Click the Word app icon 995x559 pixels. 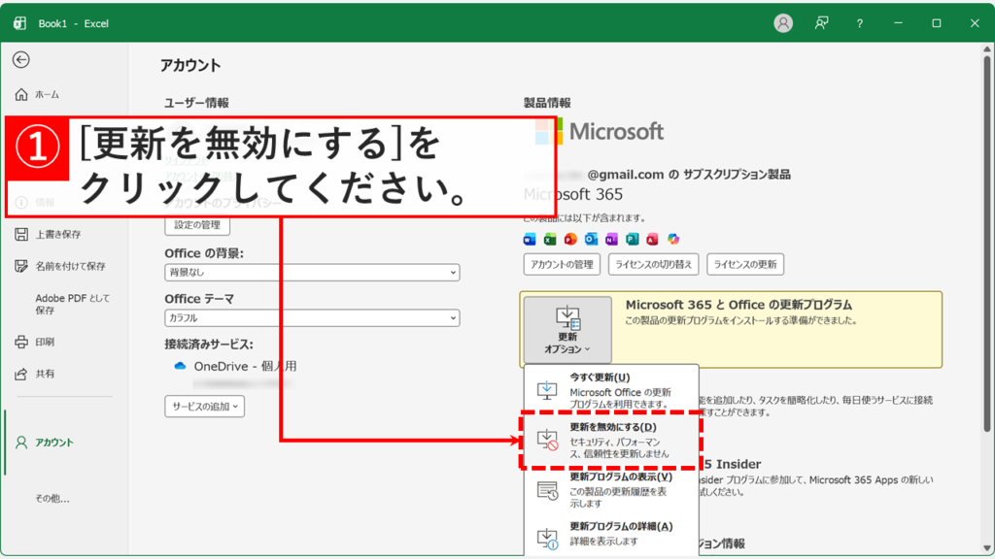(530, 240)
